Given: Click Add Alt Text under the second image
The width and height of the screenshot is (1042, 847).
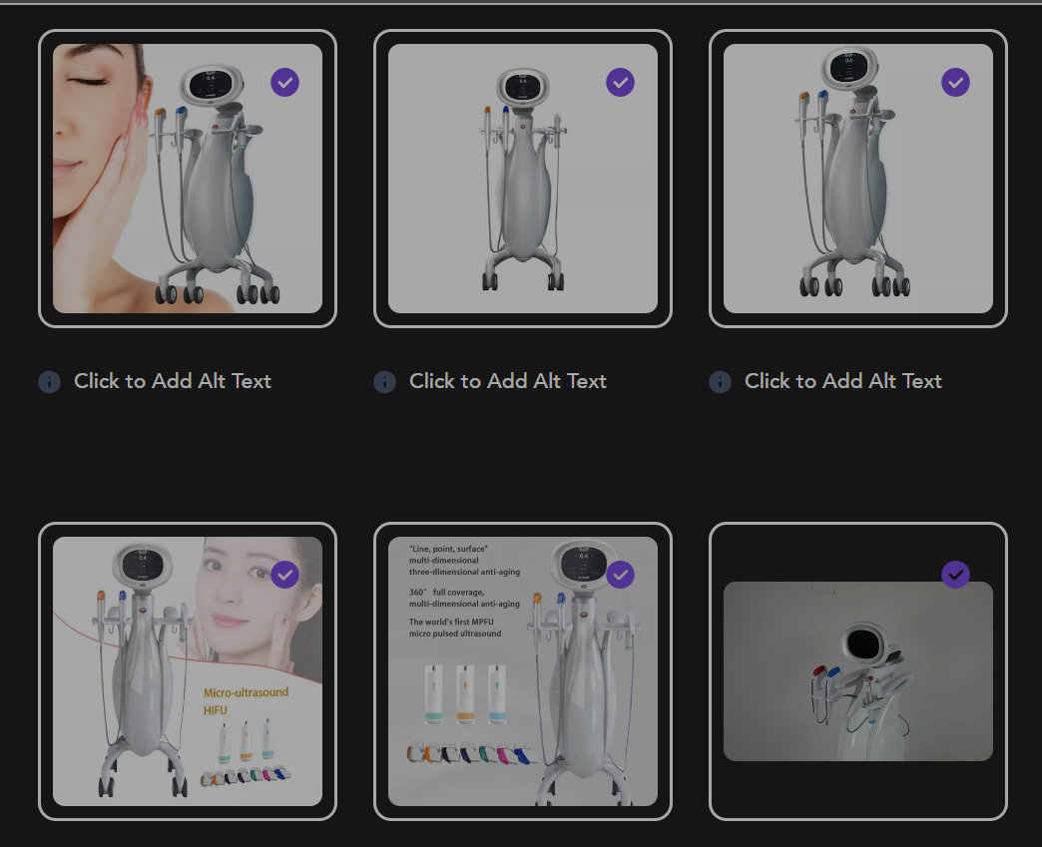Looking at the screenshot, I should pos(507,381).
